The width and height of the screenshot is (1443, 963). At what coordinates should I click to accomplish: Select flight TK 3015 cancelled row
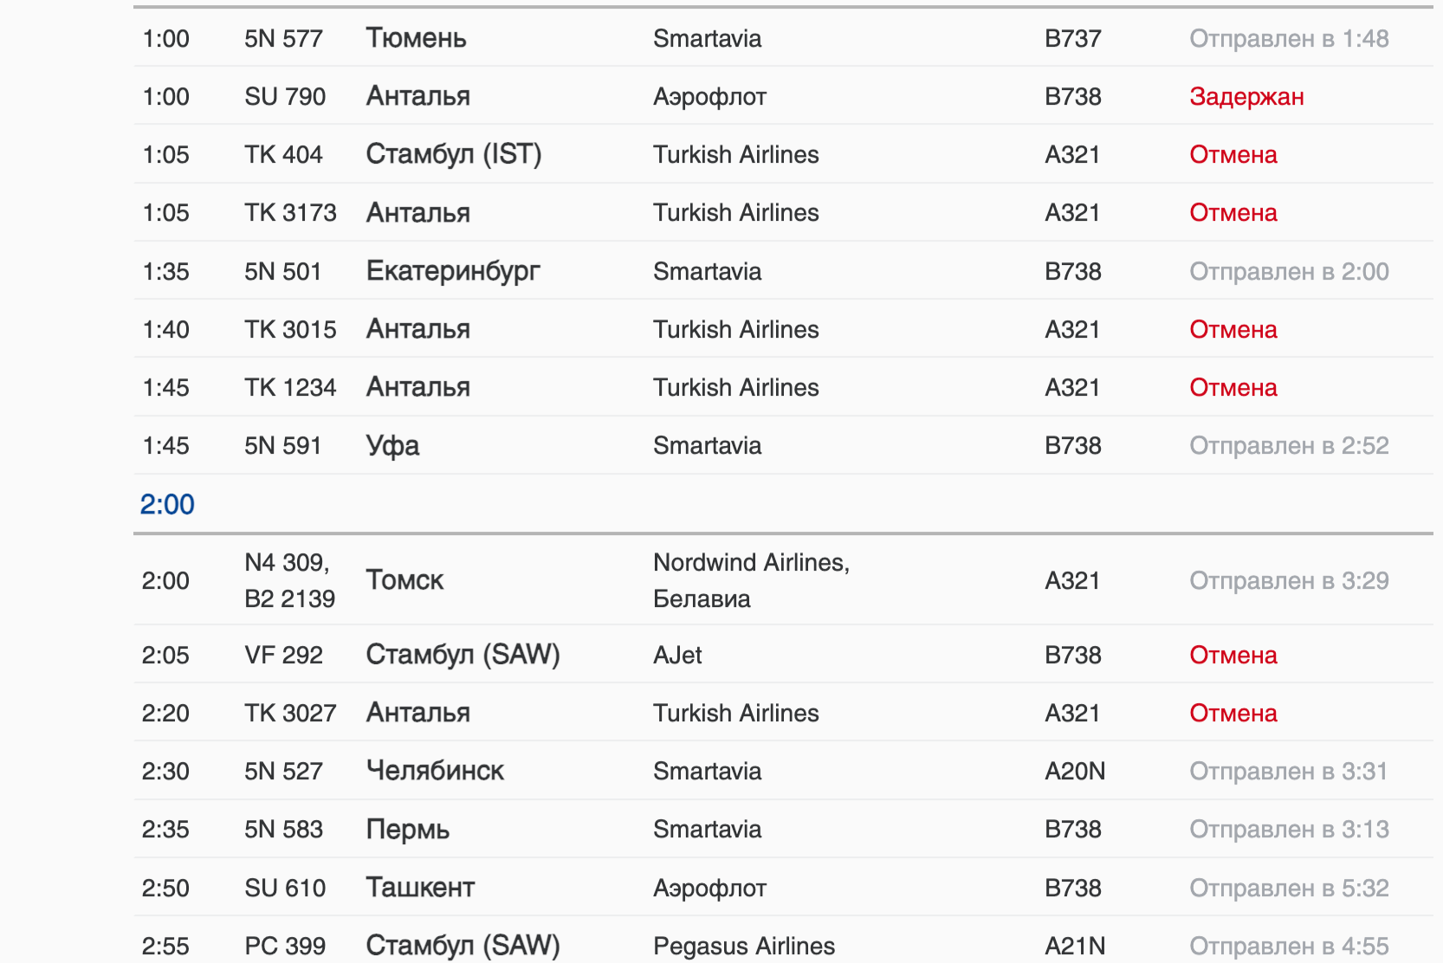click(x=290, y=329)
